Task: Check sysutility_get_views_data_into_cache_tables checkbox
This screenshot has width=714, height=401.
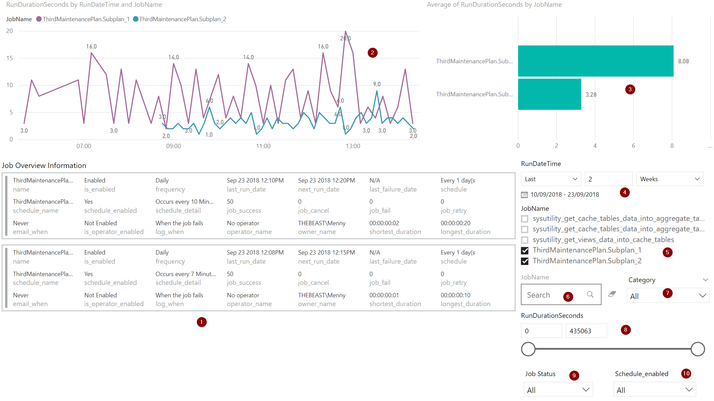Action: (x=525, y=240)
